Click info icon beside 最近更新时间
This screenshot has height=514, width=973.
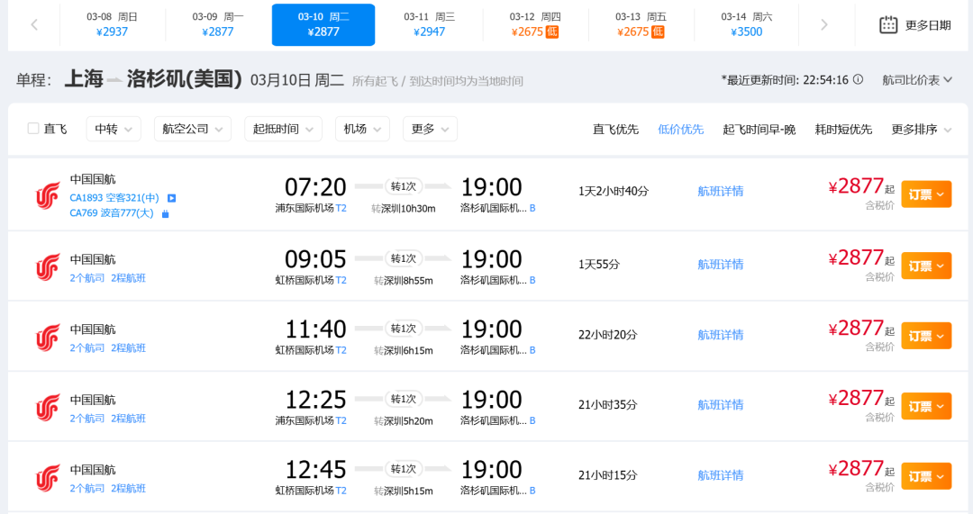(x=858, y=79)
